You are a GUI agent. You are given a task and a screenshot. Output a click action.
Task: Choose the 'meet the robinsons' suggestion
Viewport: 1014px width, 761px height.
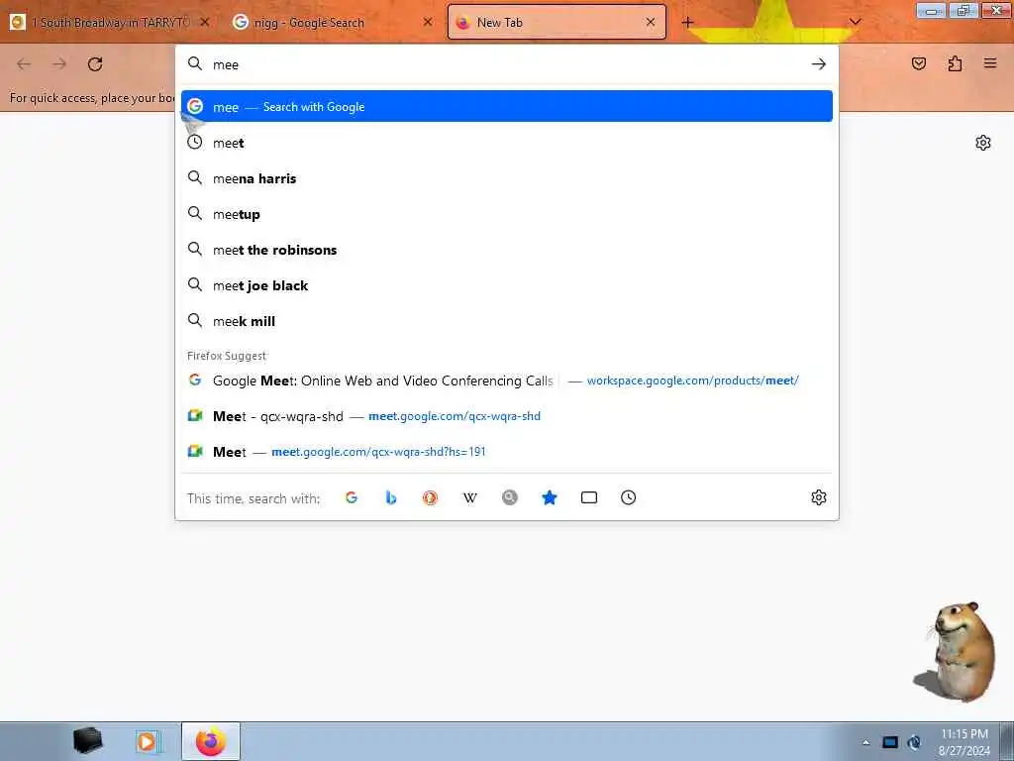pos(507,250)
